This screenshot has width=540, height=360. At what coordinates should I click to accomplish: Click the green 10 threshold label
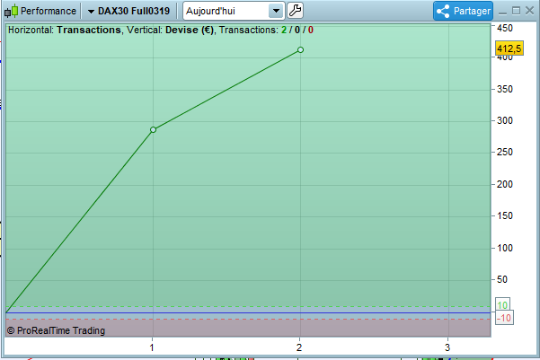point(502,305)
